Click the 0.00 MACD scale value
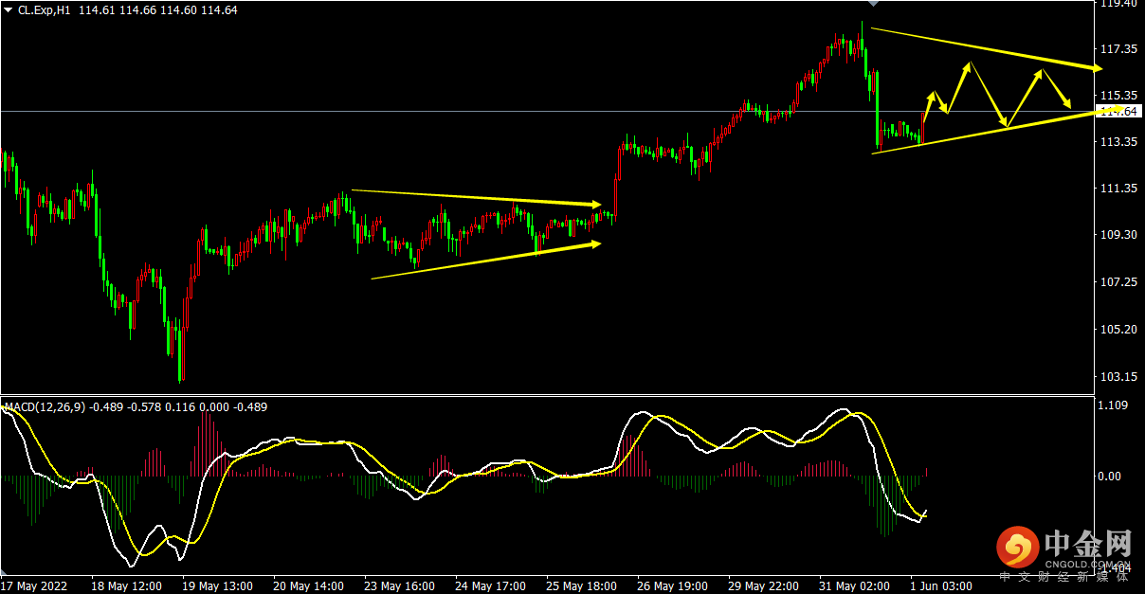The image size is (1145, 594). (x=1109, y=477)
